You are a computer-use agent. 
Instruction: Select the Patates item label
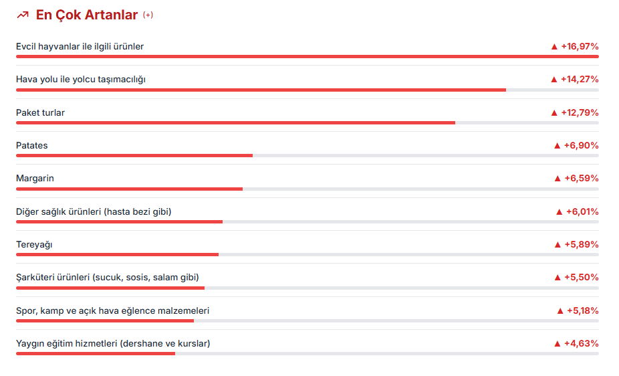point(31,145)
